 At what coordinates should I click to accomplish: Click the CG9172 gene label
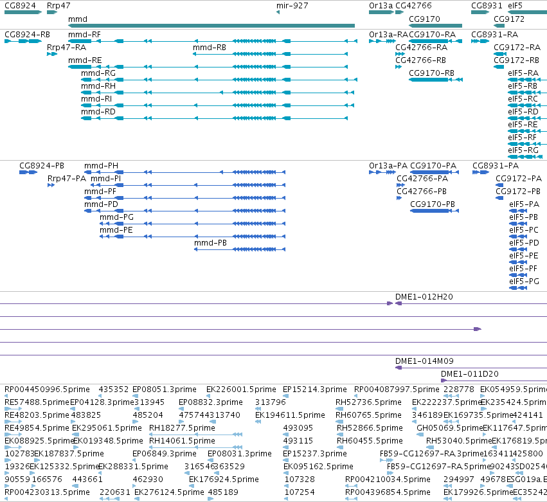(509, 19)
